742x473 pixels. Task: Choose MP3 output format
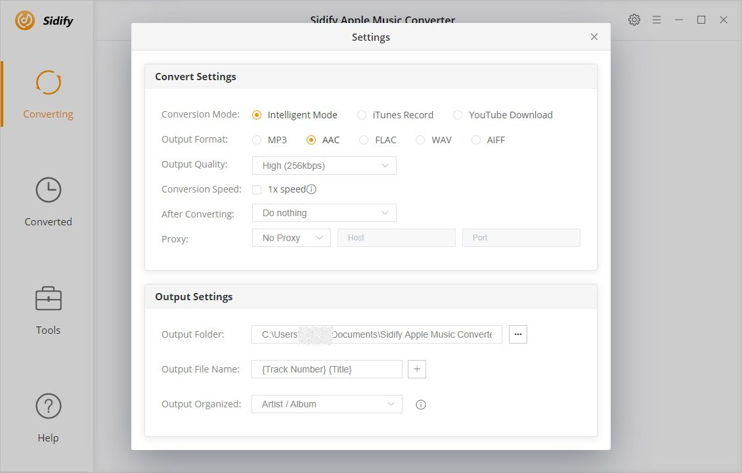(x=257, y=140)
